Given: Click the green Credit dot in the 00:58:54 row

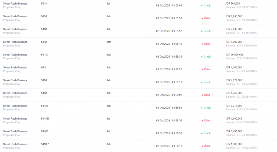Looking at the screenshot, I should pyautogui.click(x=202, y=108).
